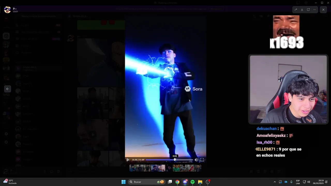The height and width of the screenshot is (186, 331).
Task: Play the Sora video
Action: pyautogui.click(x=128, y=160)
